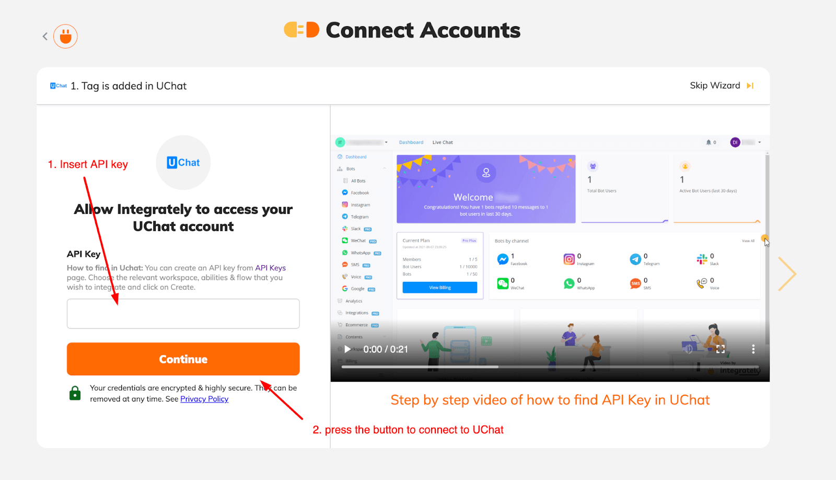Play the UChat API key video
Image resolution: width=836 pixels, height=480 pixels.
click(348, 349)
